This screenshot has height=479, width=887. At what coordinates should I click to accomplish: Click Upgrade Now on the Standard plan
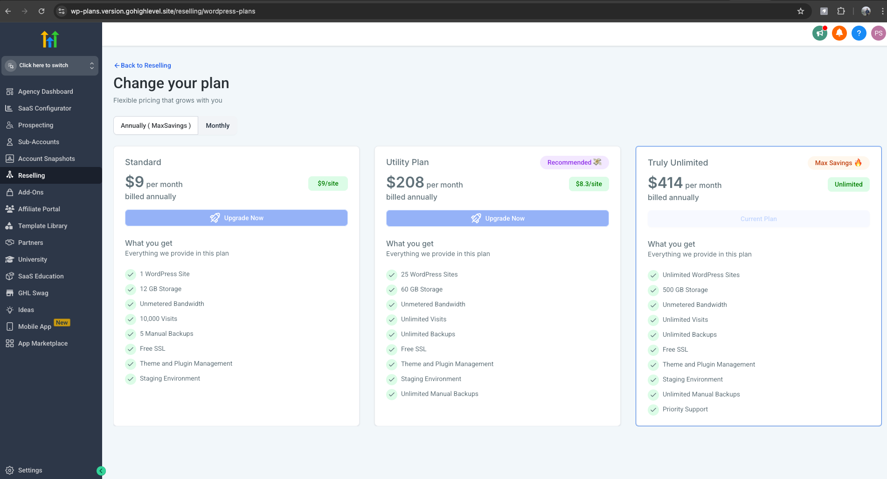[236, 218]
